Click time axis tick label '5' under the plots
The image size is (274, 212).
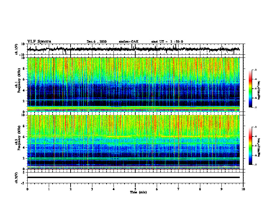pyautogui.click(x=135, y=189)
